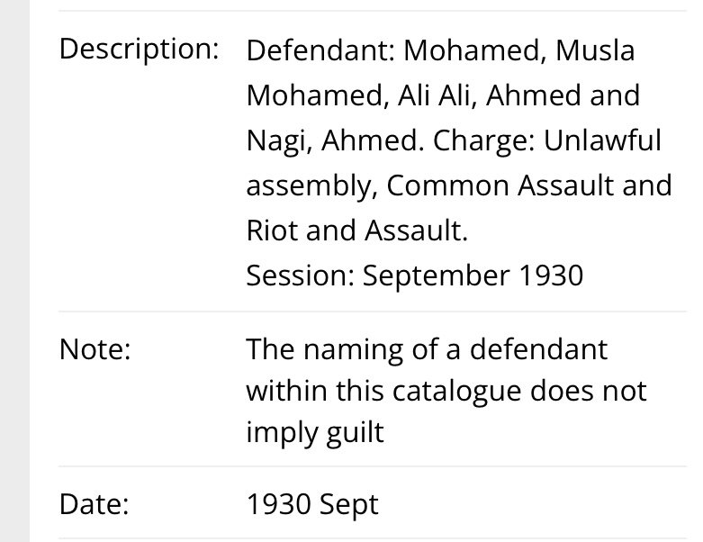Click the word "Defendant:" in the description
This screenshot has height=542, width=703.
pos(320,50)
